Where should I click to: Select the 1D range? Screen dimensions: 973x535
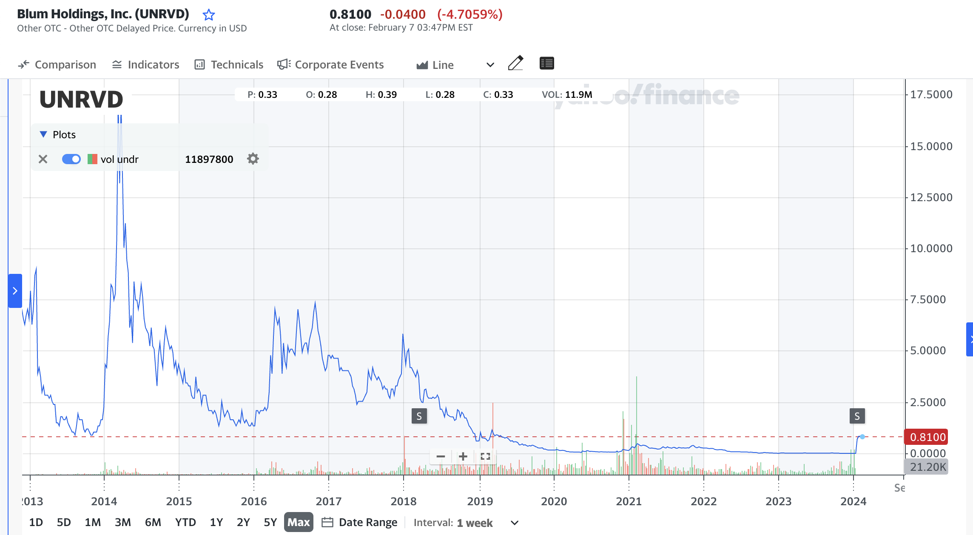click(36, 522)
